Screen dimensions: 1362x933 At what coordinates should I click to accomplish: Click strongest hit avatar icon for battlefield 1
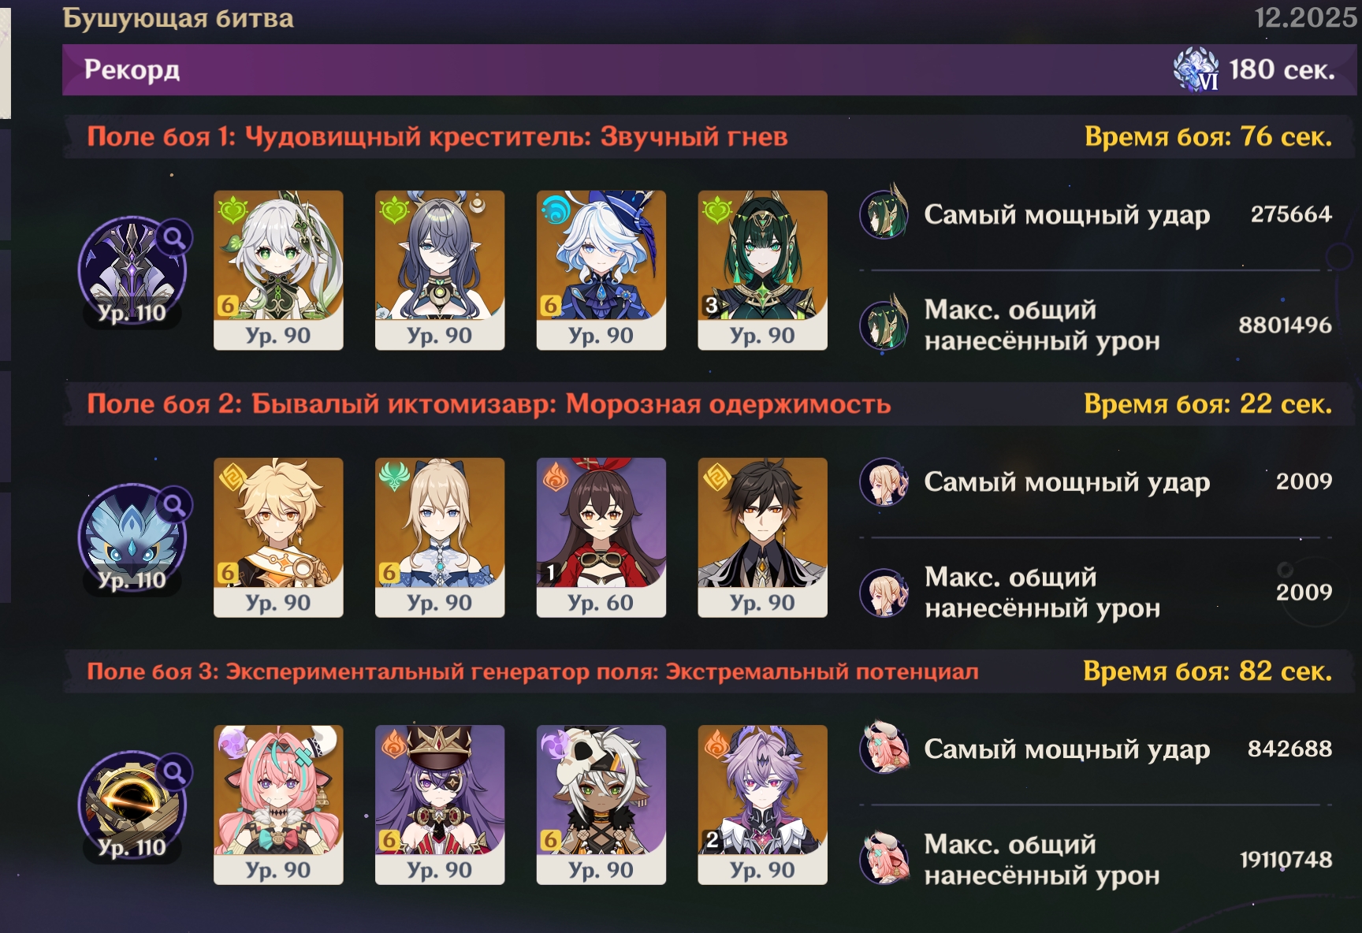pos(884,214)
